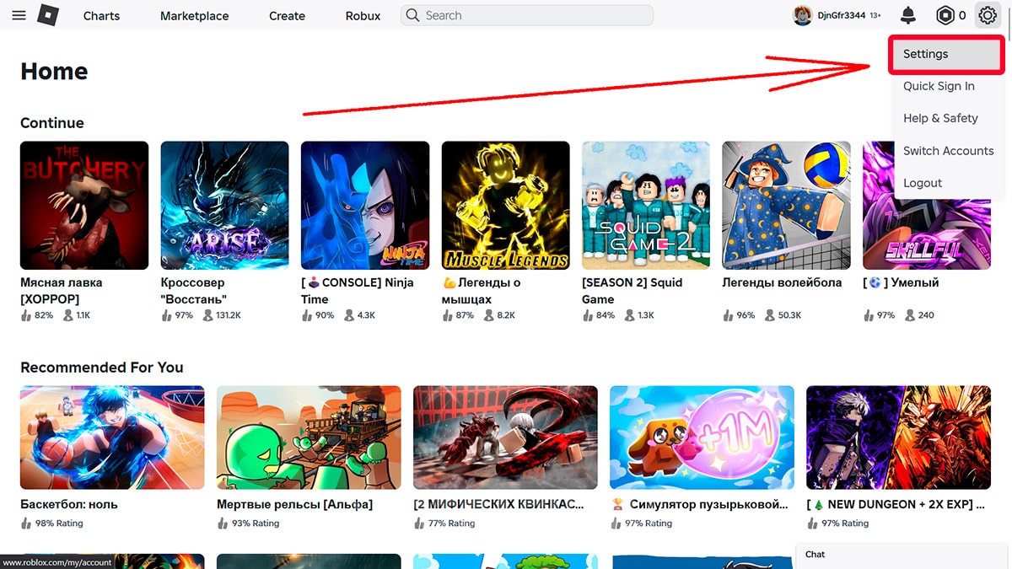Image resolution: width=1012 pixels, height=569 pixels.
Task: Click the Robux balance icon
Action: point(945,15)
